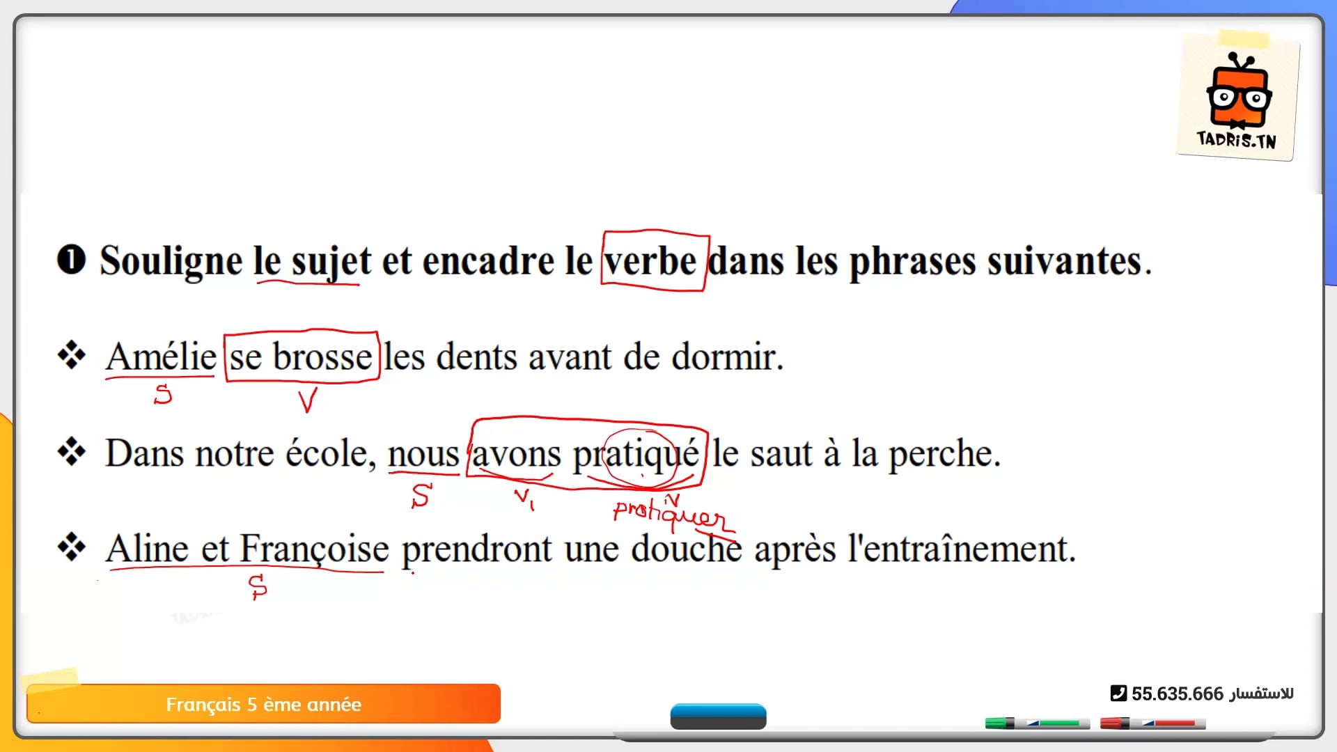Screen dimensions: 1337x752
Task: Click the black circled number one
Action: pyautogui.click(x=71, y=260)
